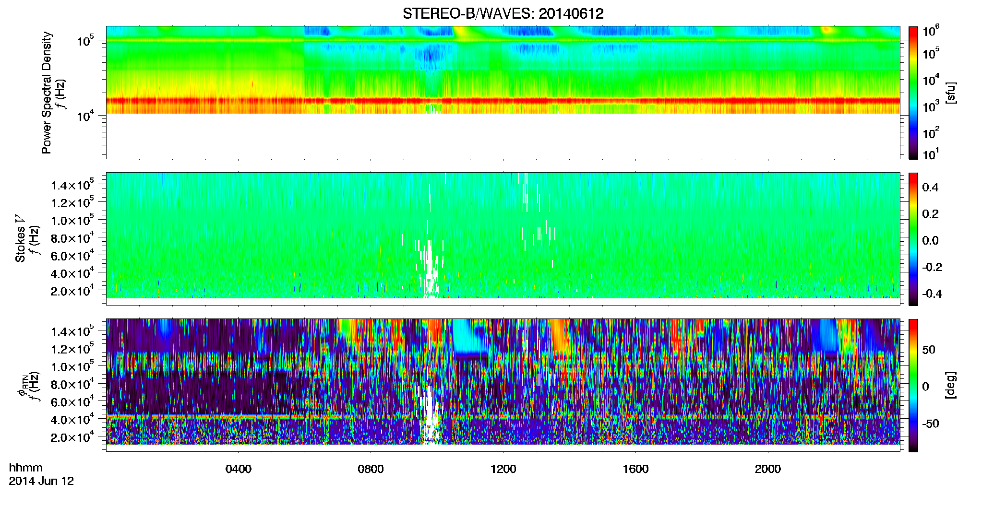The image size is (1006, 518).
Task: Click the plot title STEREO-B/WAVES: 20140612
Action: coord(503,14)
